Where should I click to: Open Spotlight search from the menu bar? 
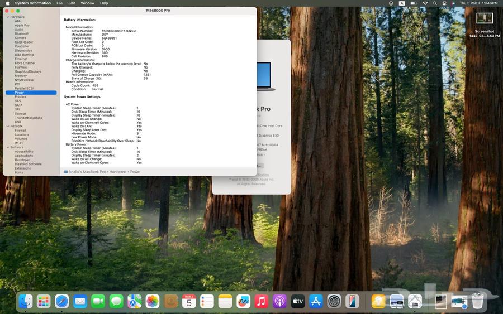(x=435, y=3)
